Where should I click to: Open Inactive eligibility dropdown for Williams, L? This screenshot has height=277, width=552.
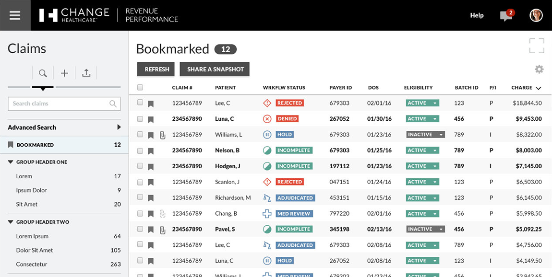pyautogui.click(x=425, y=135)
